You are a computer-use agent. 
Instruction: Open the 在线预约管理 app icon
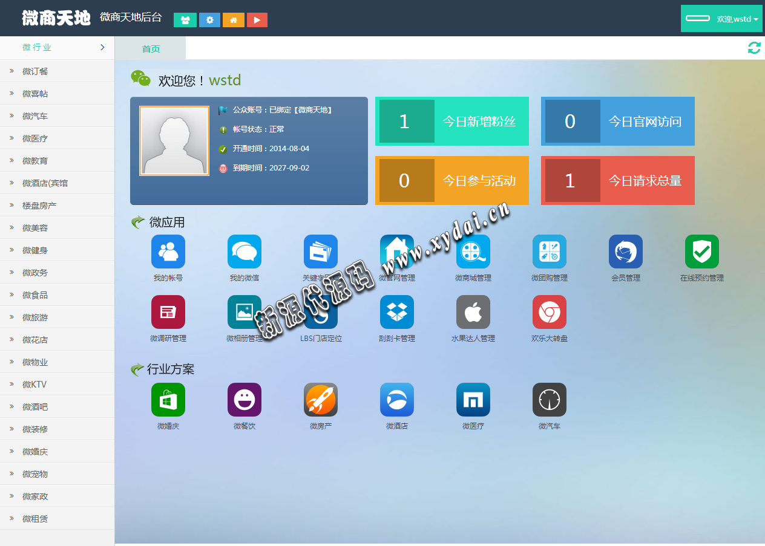pyautogui.click(x=702, y=252)
